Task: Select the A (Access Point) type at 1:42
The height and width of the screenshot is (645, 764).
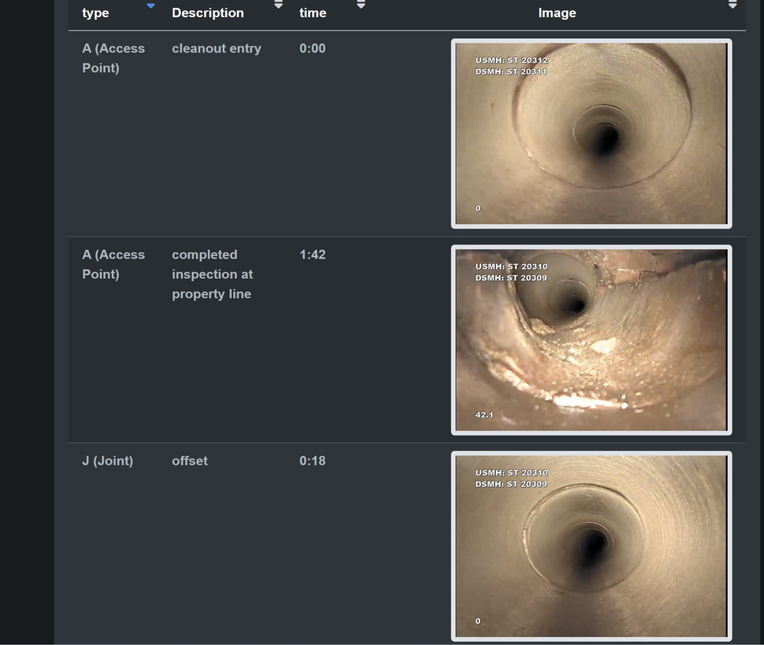Action: coord(113,264)
